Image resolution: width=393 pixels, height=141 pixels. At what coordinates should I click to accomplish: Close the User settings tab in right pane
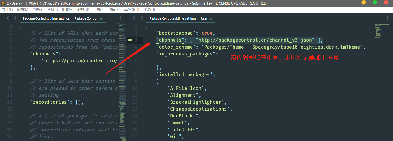[x=211, y=18]
